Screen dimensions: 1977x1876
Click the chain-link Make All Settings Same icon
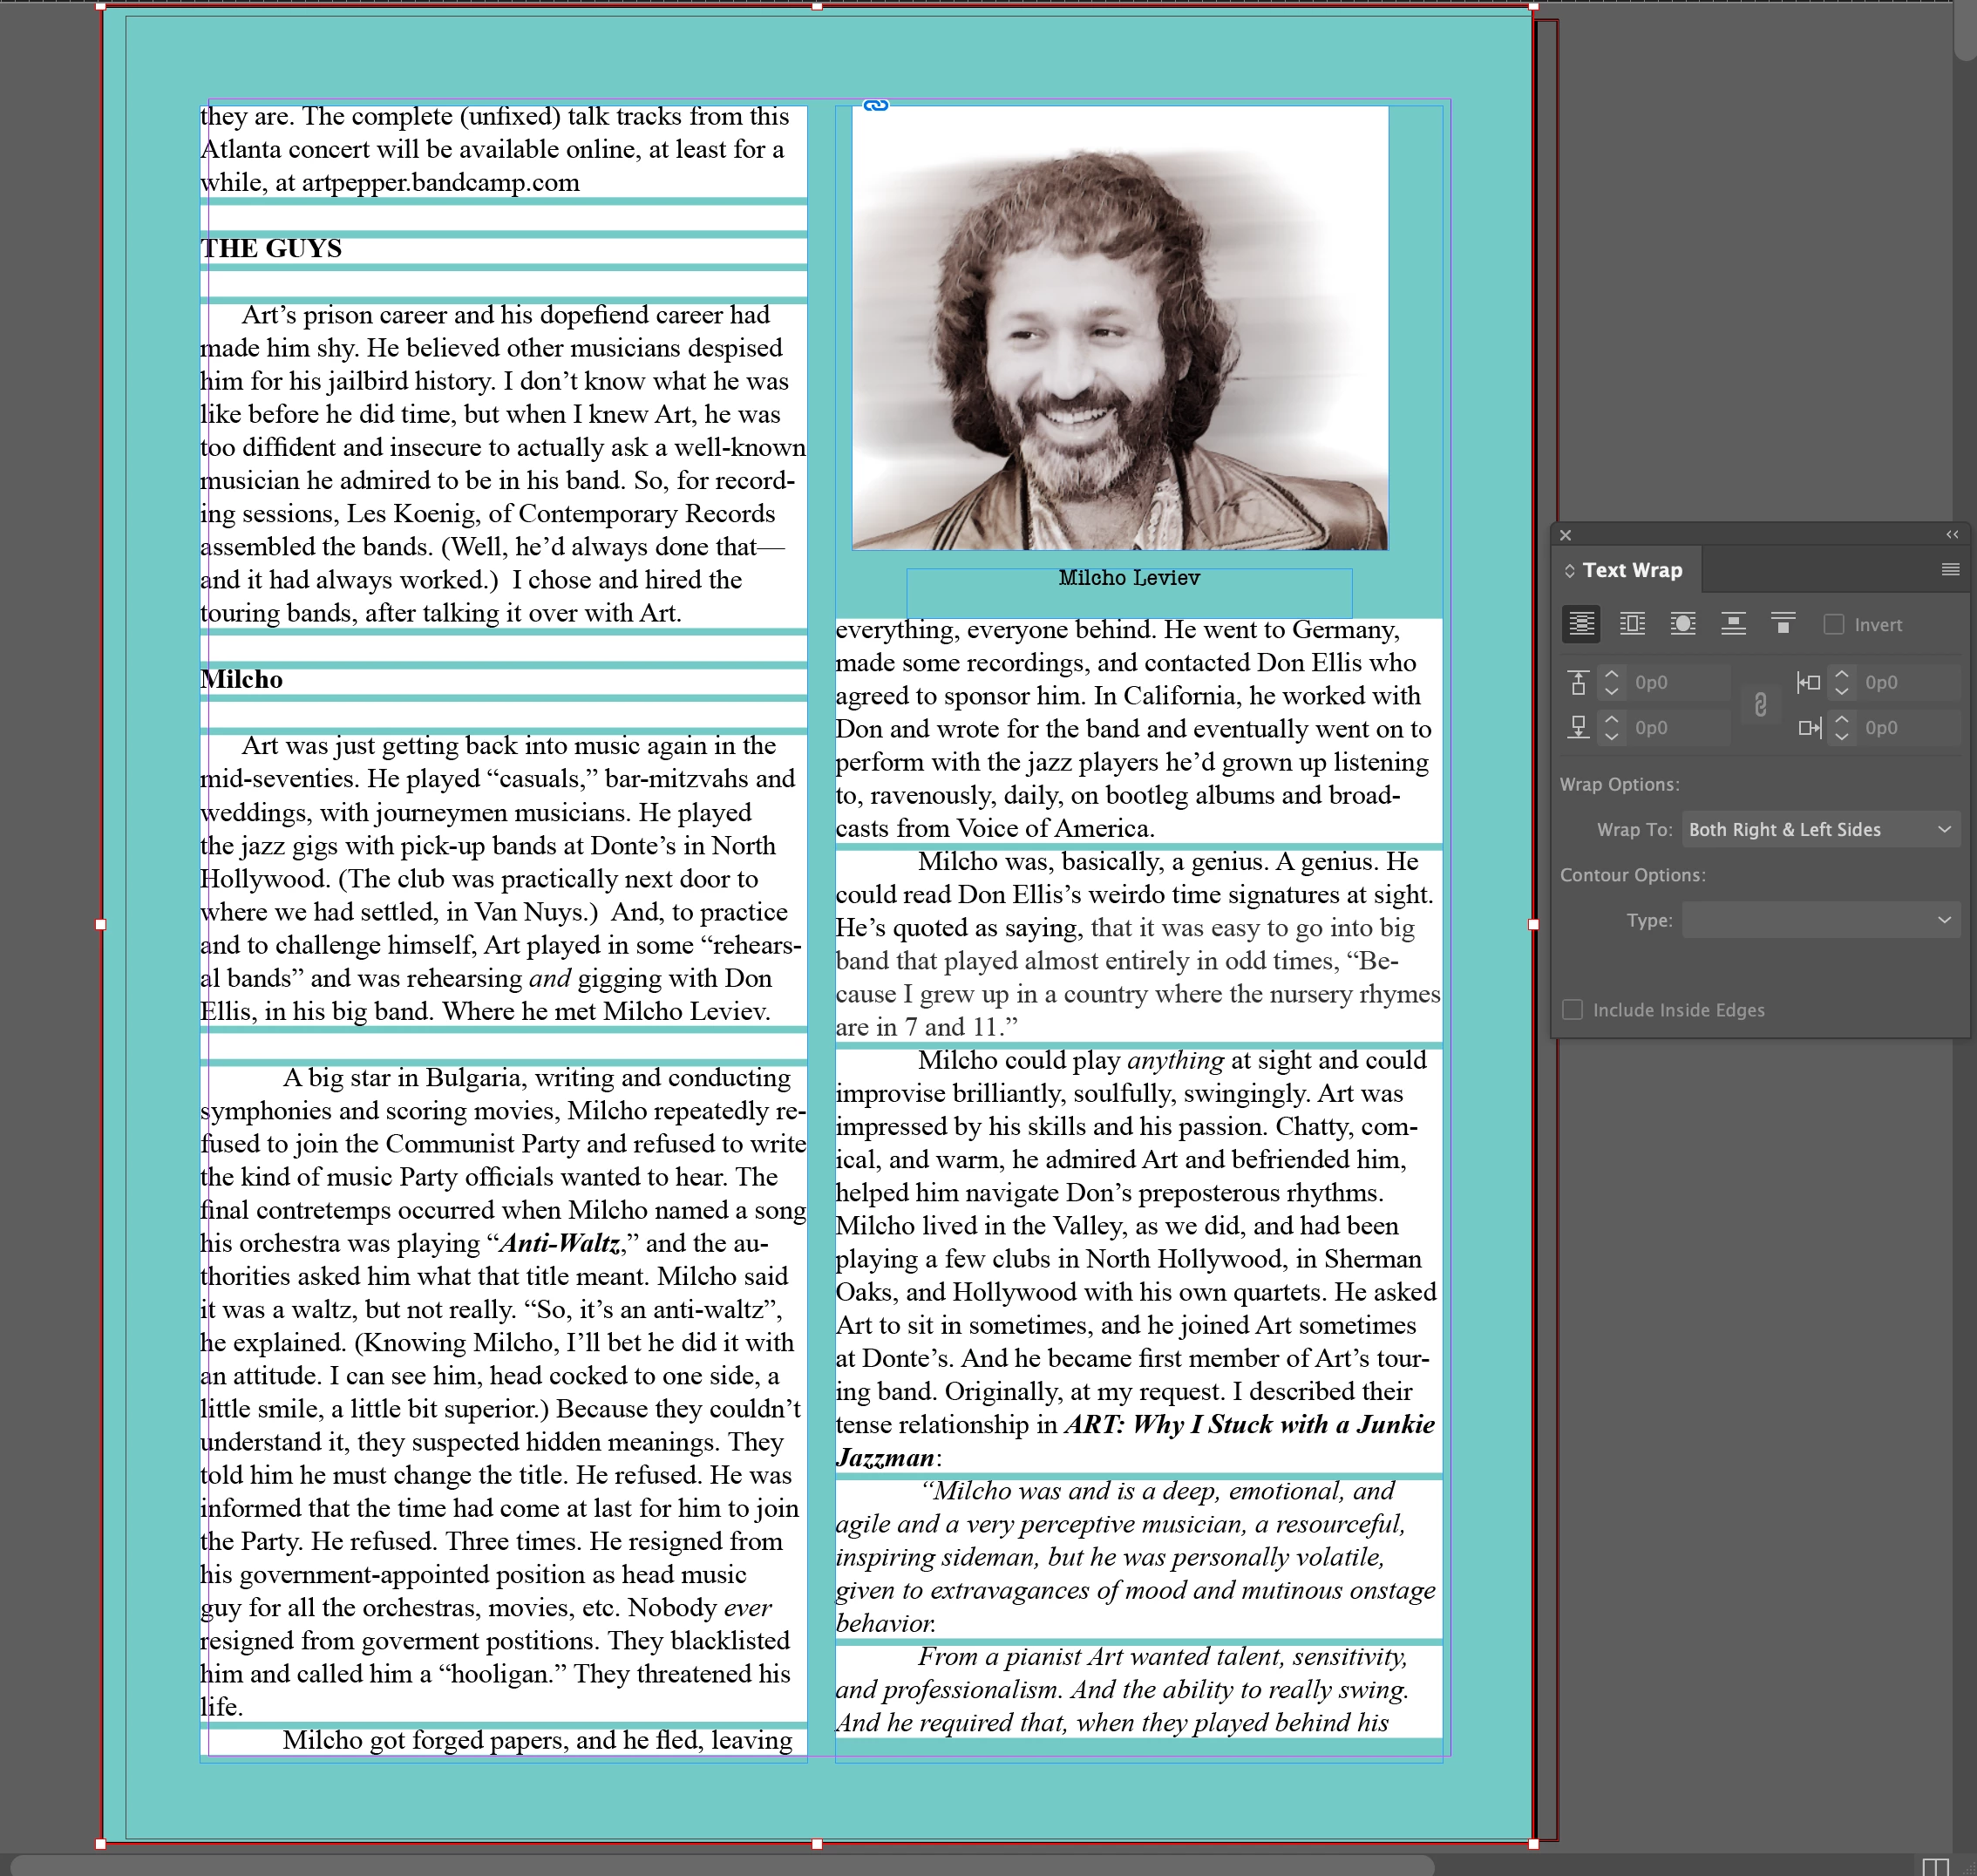[1760, 705]
